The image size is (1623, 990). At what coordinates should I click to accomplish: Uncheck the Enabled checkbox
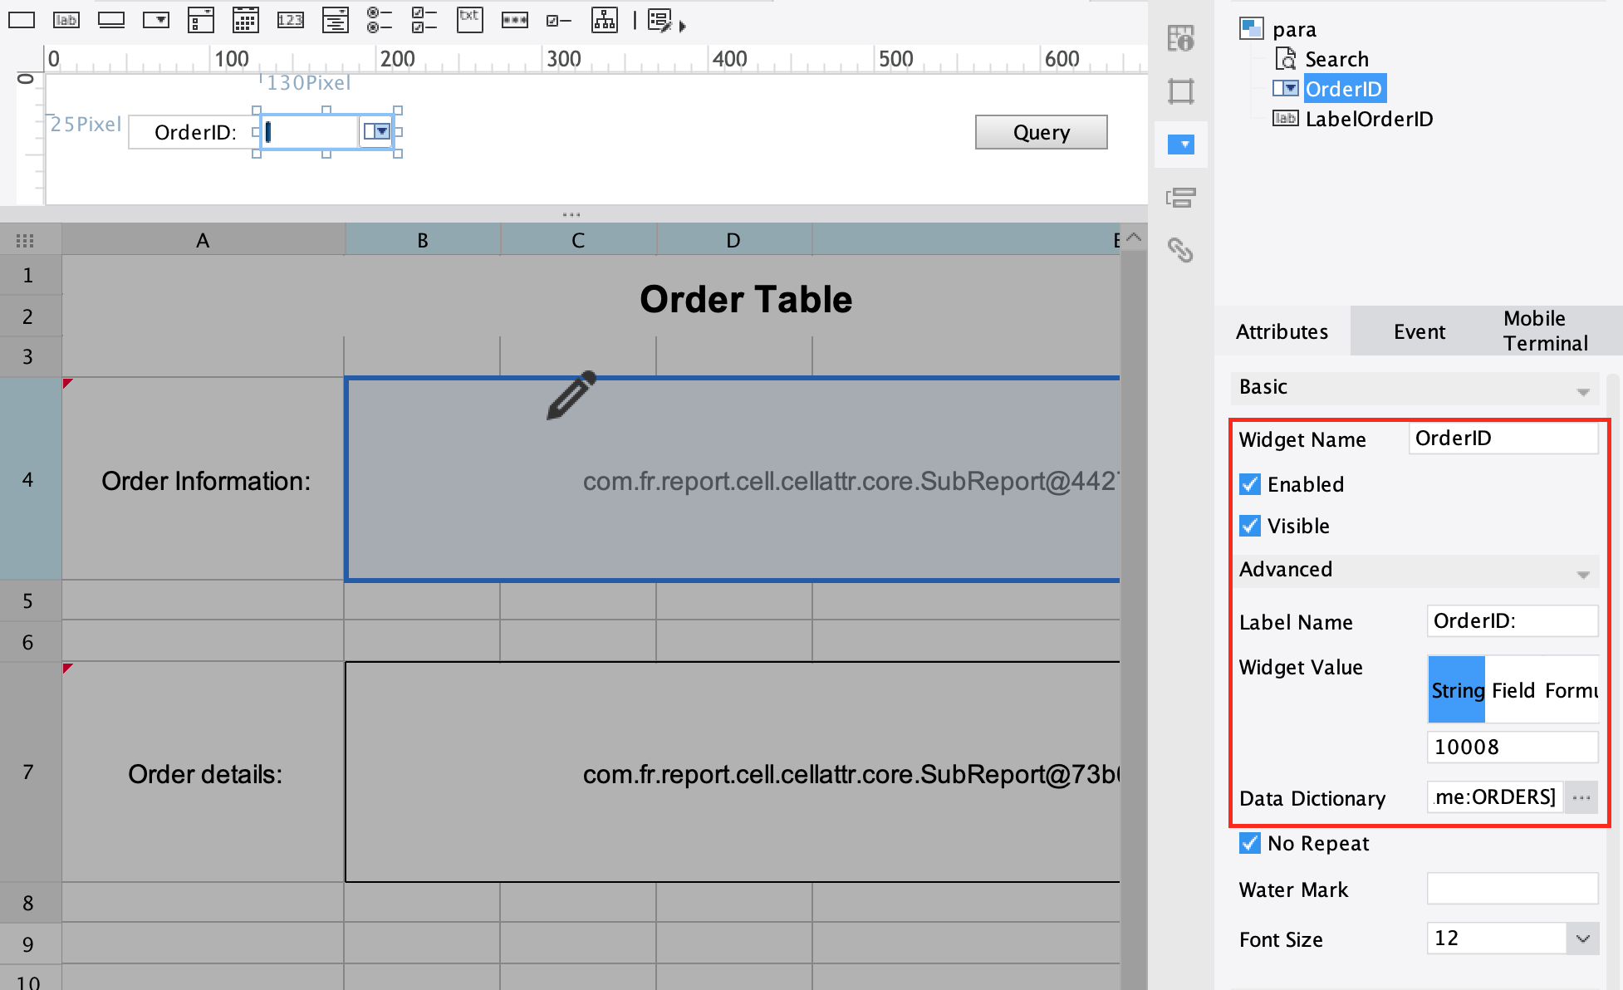[1249, 484]
